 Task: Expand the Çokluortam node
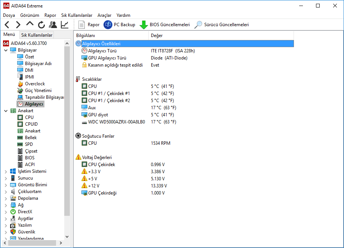[6, 192]
